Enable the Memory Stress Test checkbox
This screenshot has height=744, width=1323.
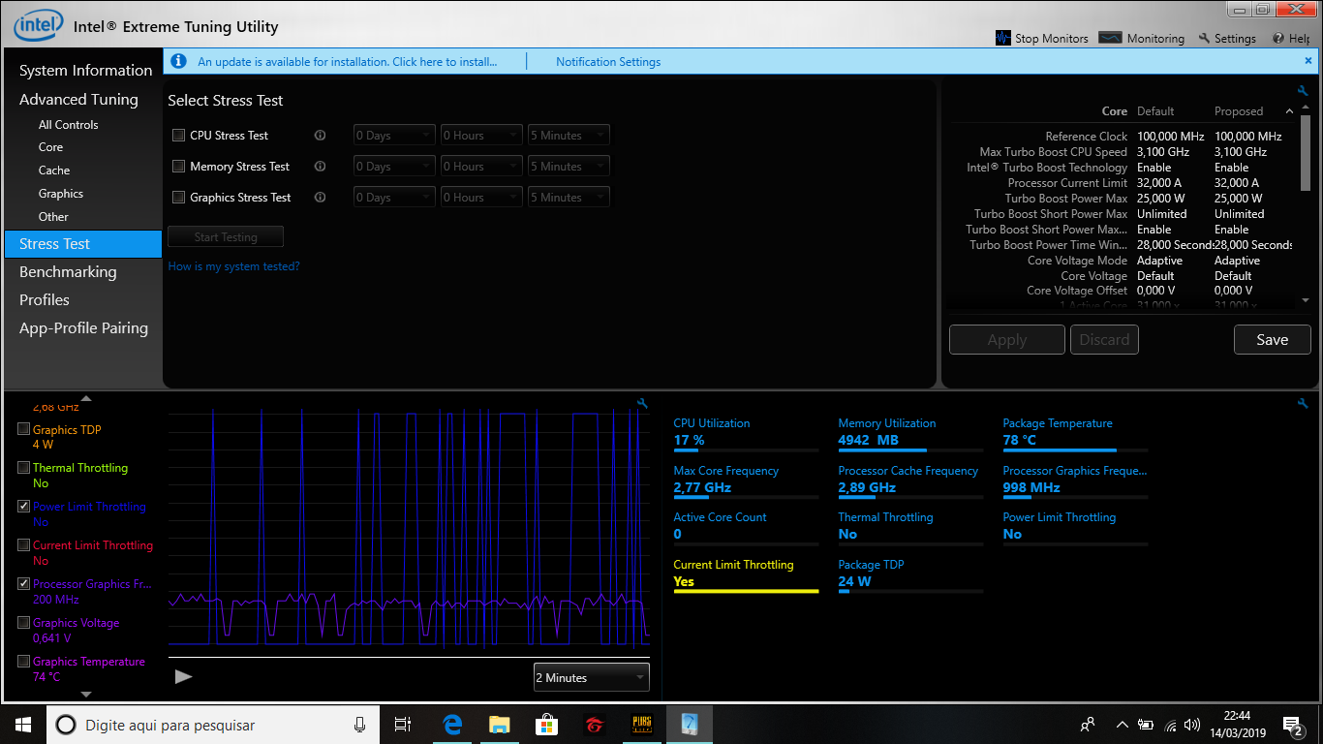(178, 167)
